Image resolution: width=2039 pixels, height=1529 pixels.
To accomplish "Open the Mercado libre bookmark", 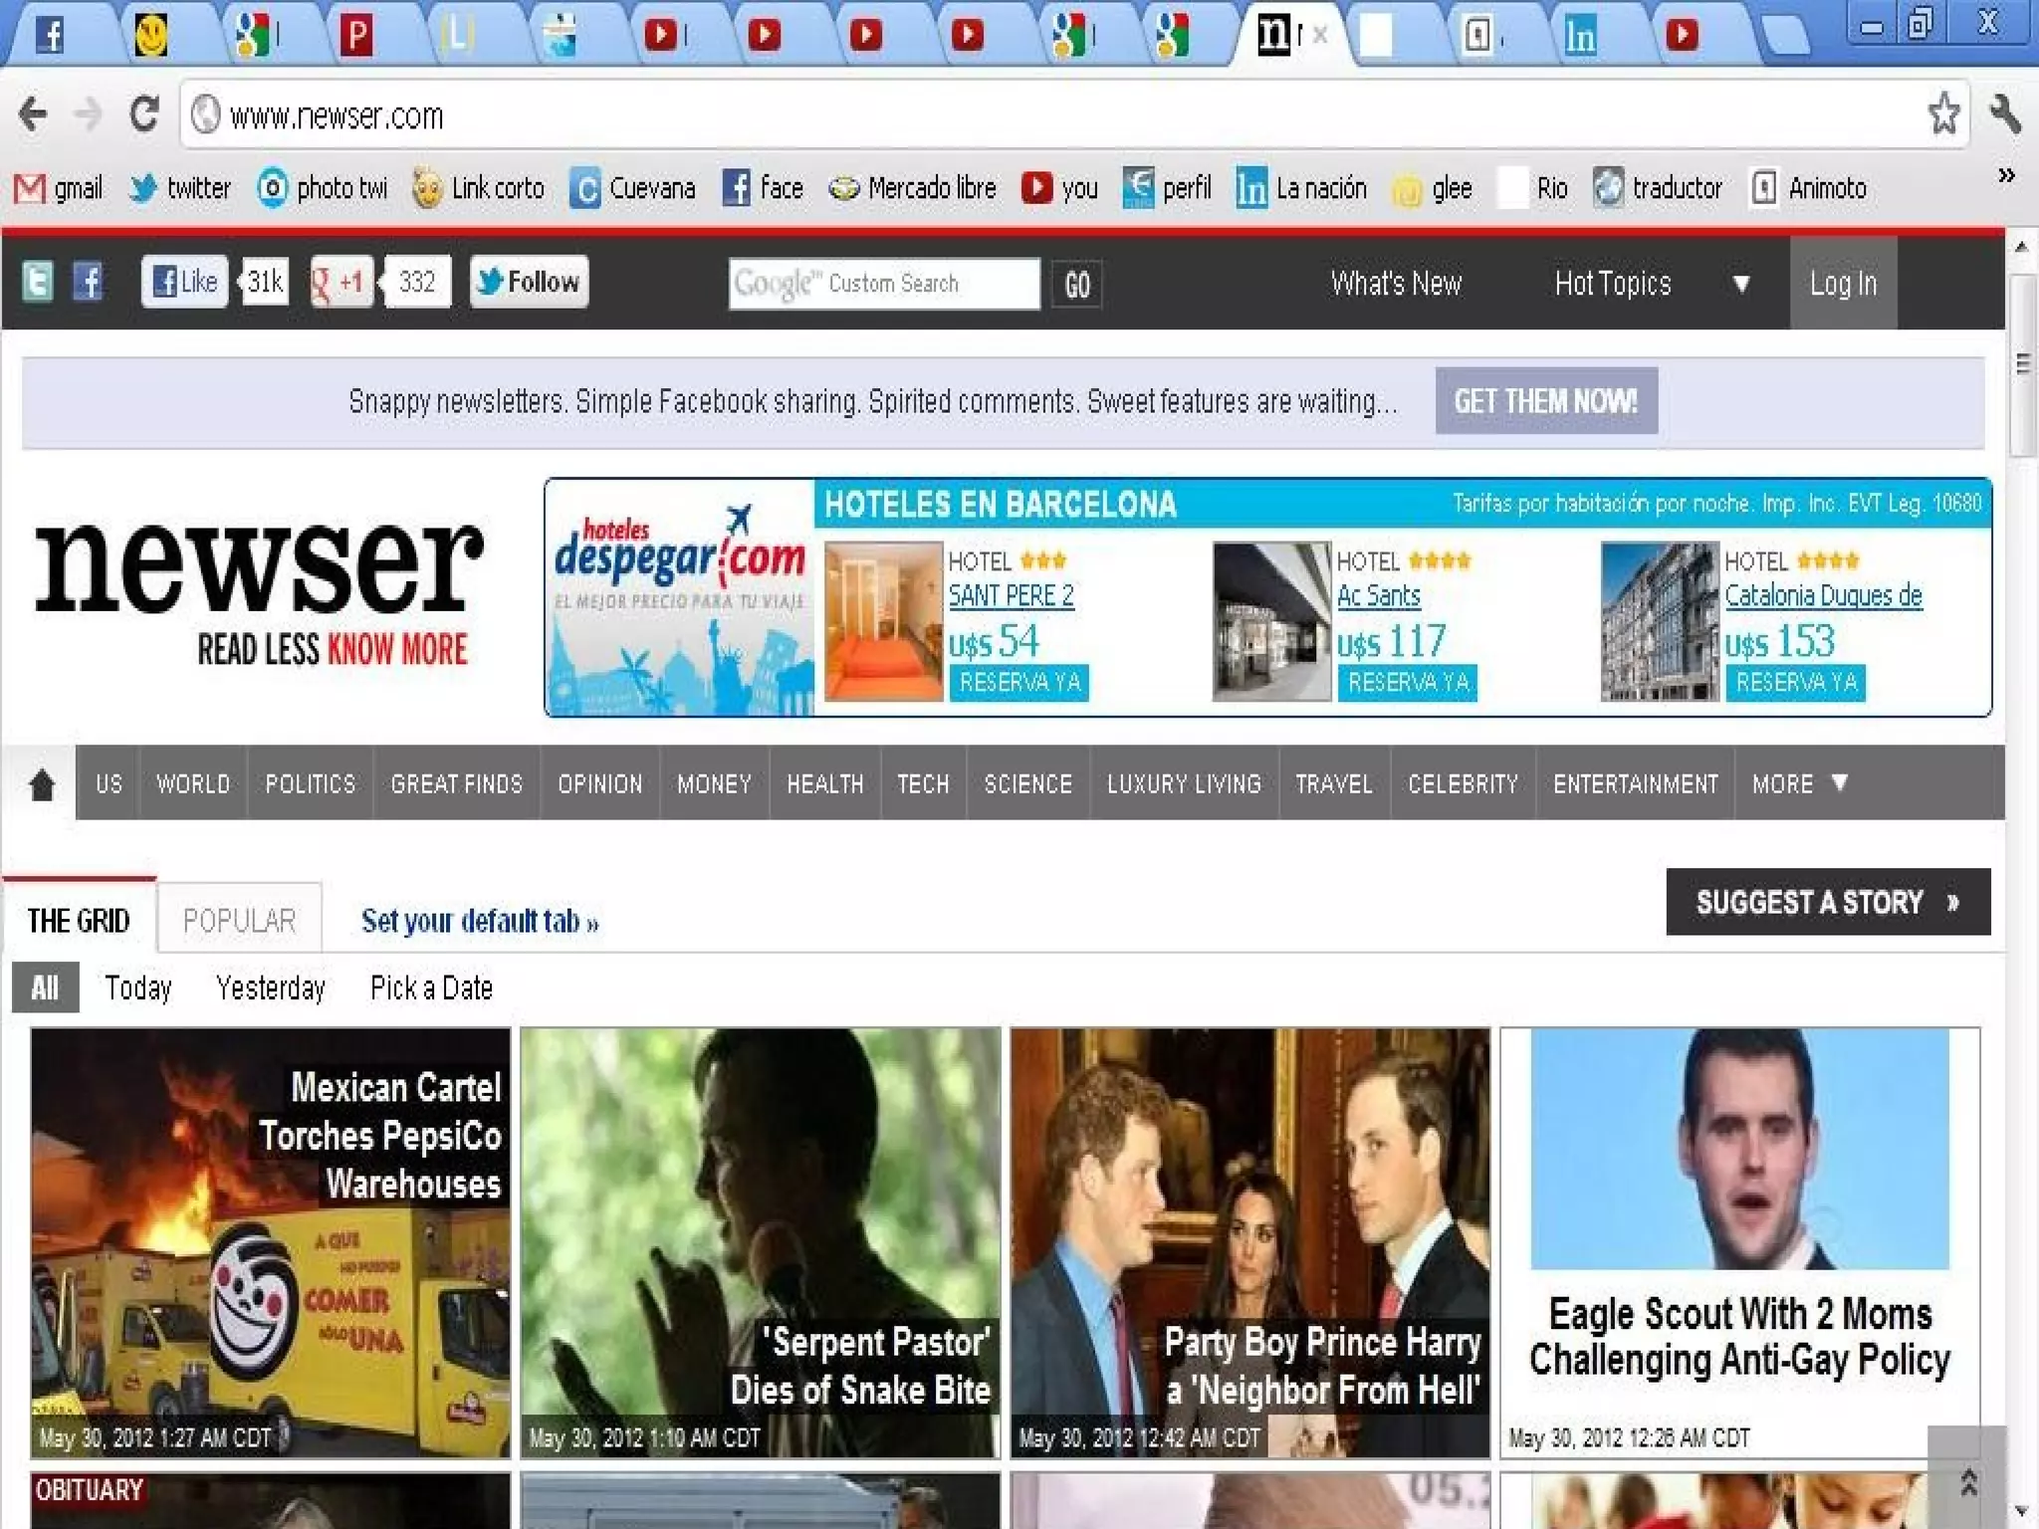I will 913,188.
